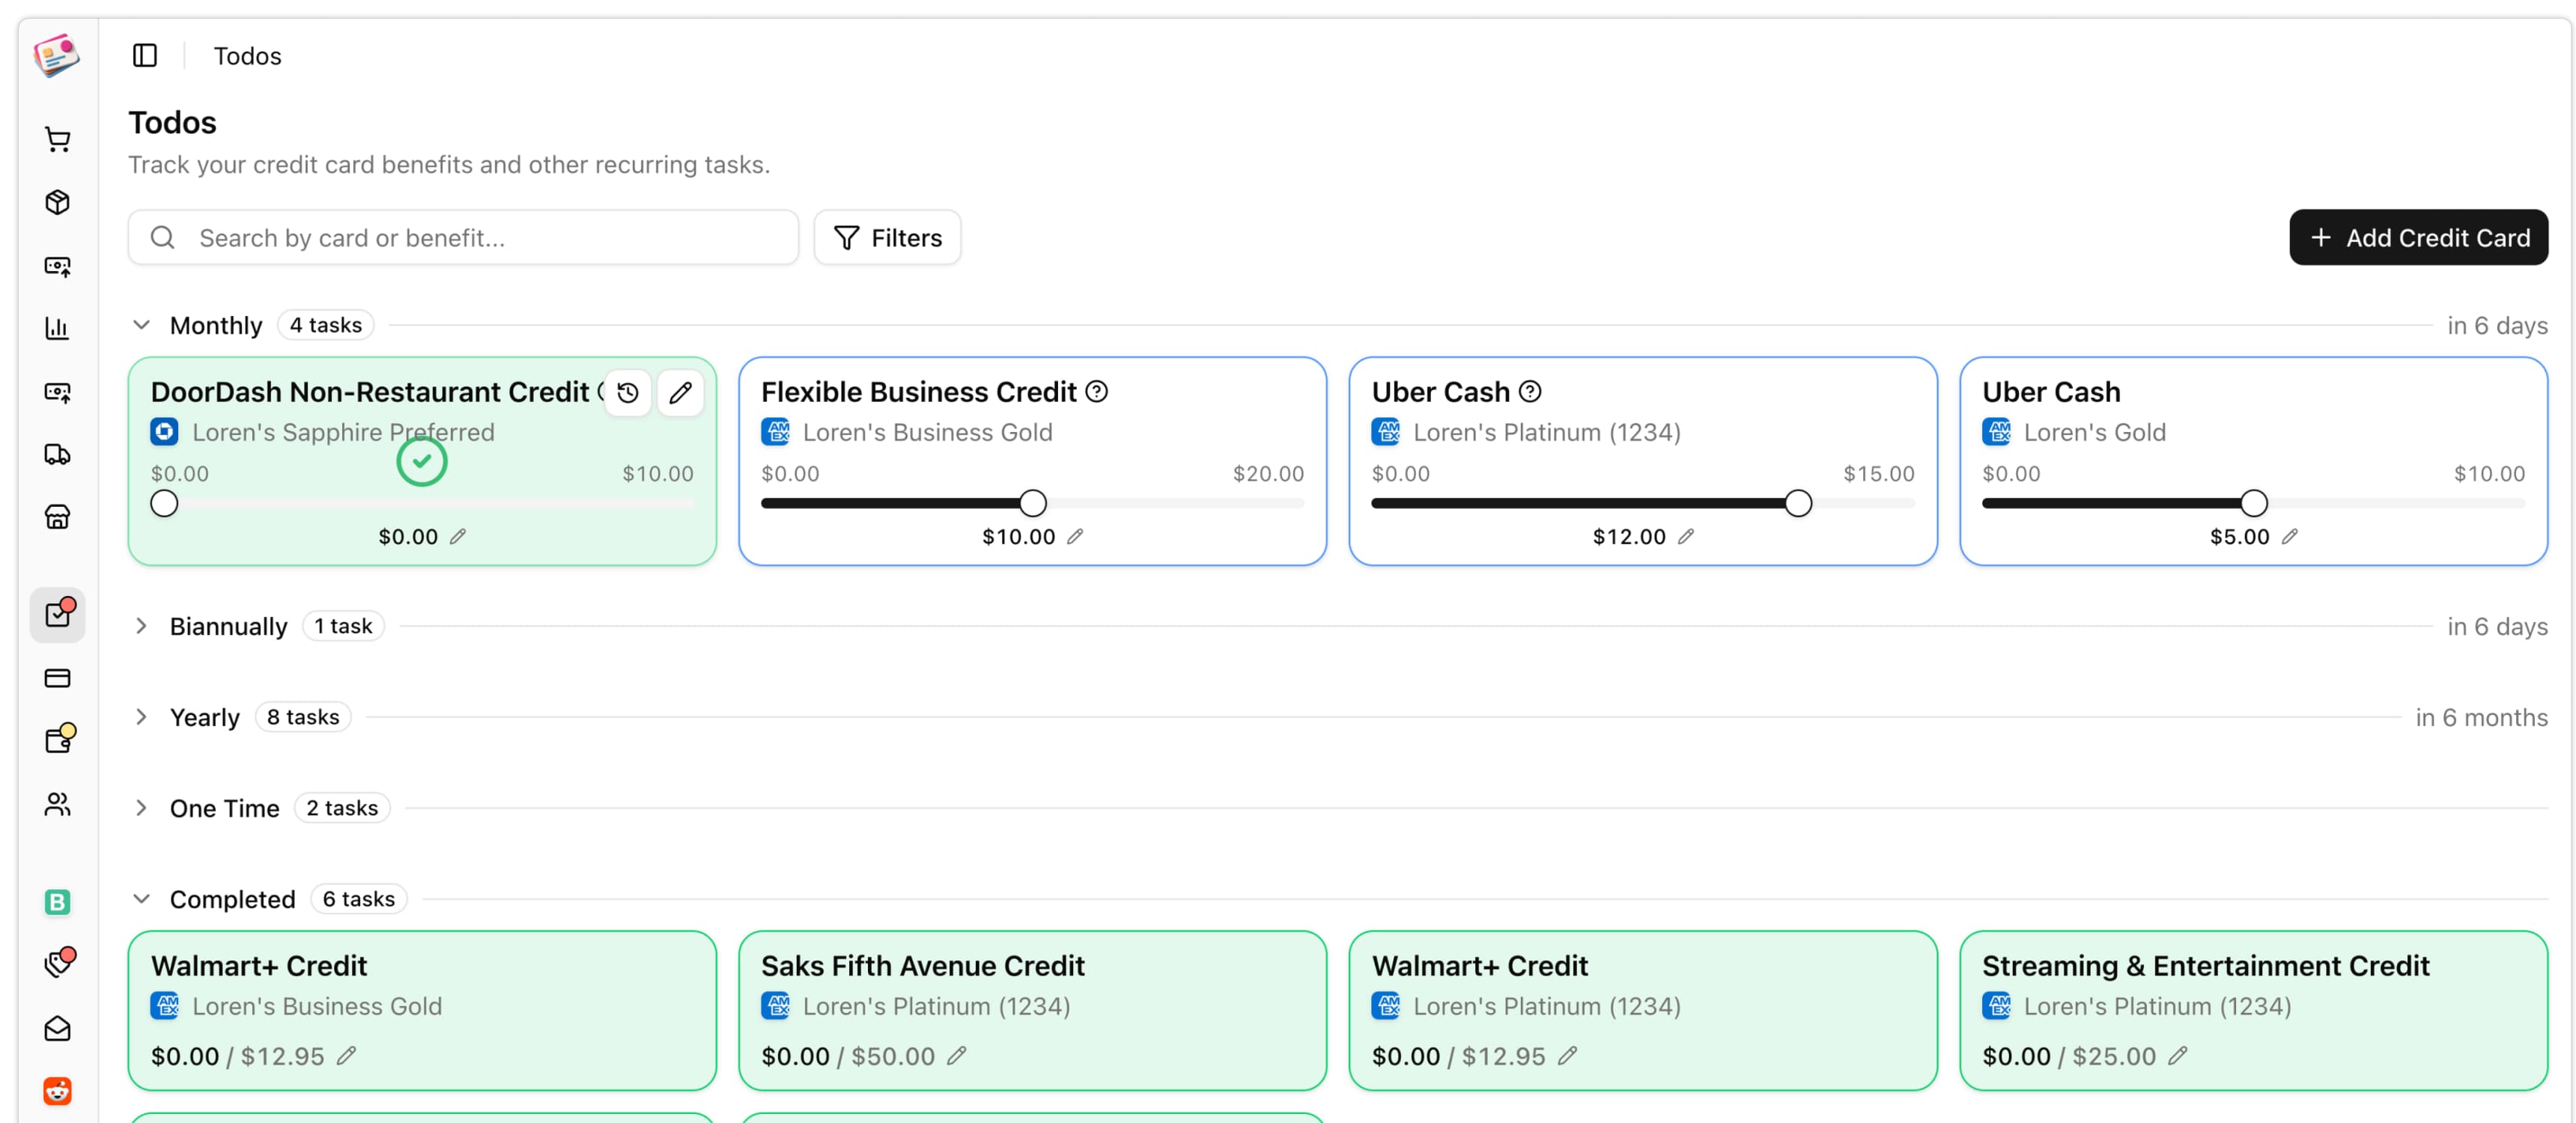This screenshot has height=1123, width=2576.
Task: Edit the $10.00 amount on Flexible Business Credit
Action: click(x=1075, y=536)
